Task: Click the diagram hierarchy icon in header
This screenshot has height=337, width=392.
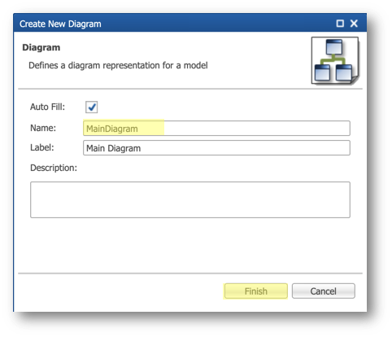Action: coord(335,60)
